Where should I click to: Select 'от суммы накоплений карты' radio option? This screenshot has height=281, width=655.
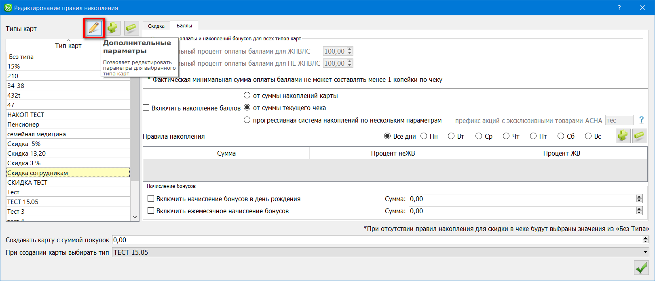pos(247,96)
